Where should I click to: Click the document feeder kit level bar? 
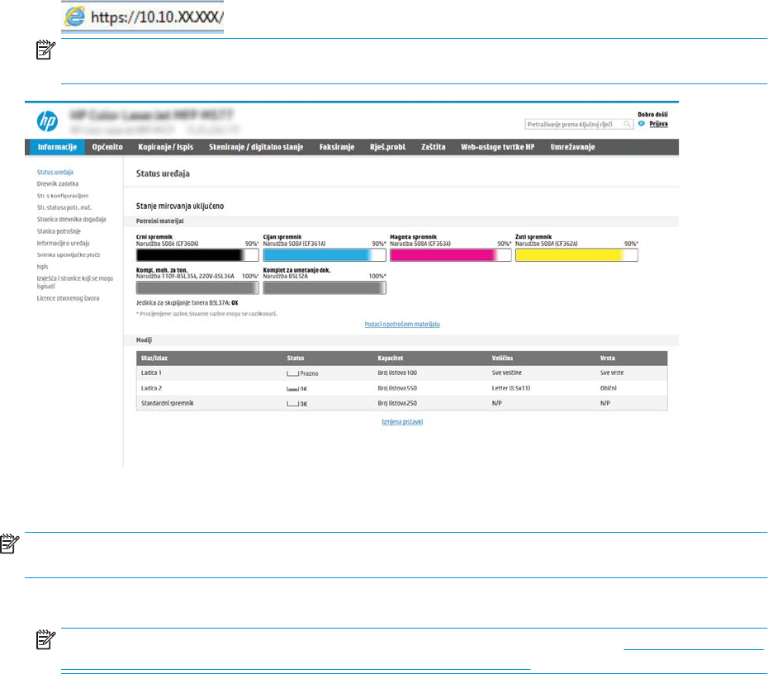(x=325, y=288)
